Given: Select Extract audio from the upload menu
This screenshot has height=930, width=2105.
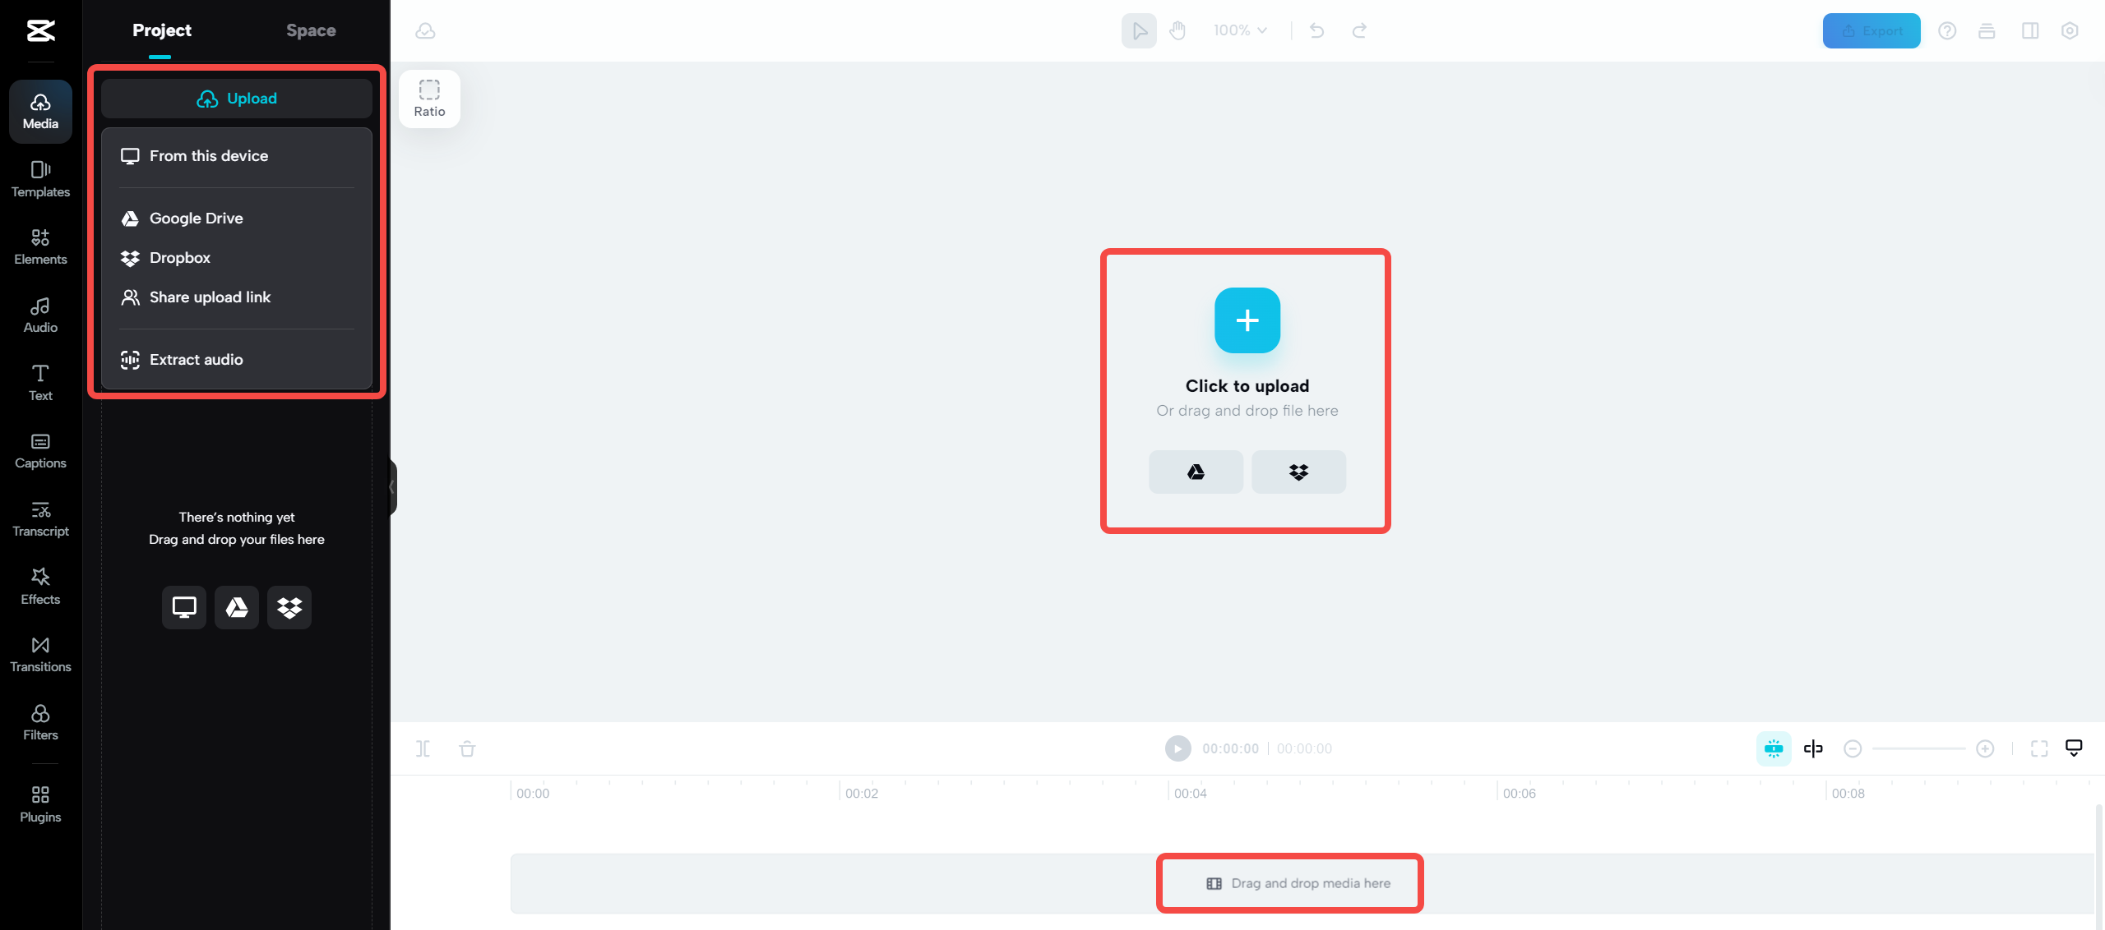Looking at the screenshot, I should tap(195, 359).
